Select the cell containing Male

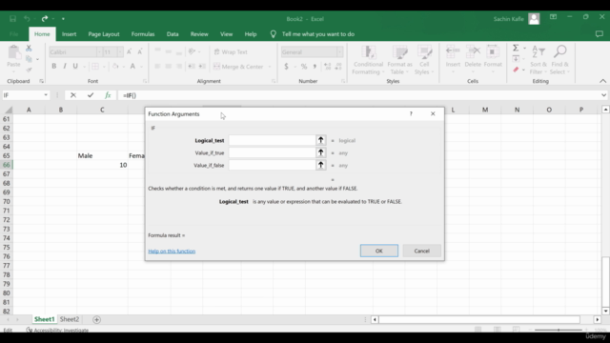[x=102, y=155]
